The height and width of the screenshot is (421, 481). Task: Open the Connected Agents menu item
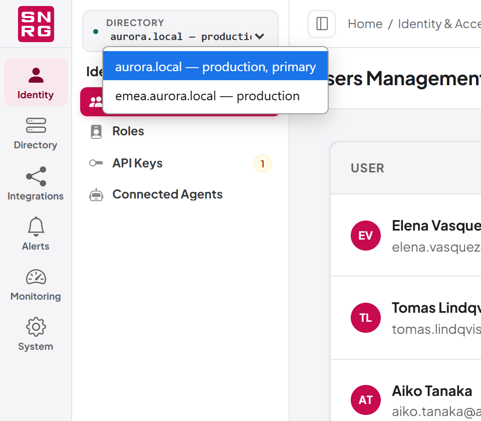coord(180,194)
